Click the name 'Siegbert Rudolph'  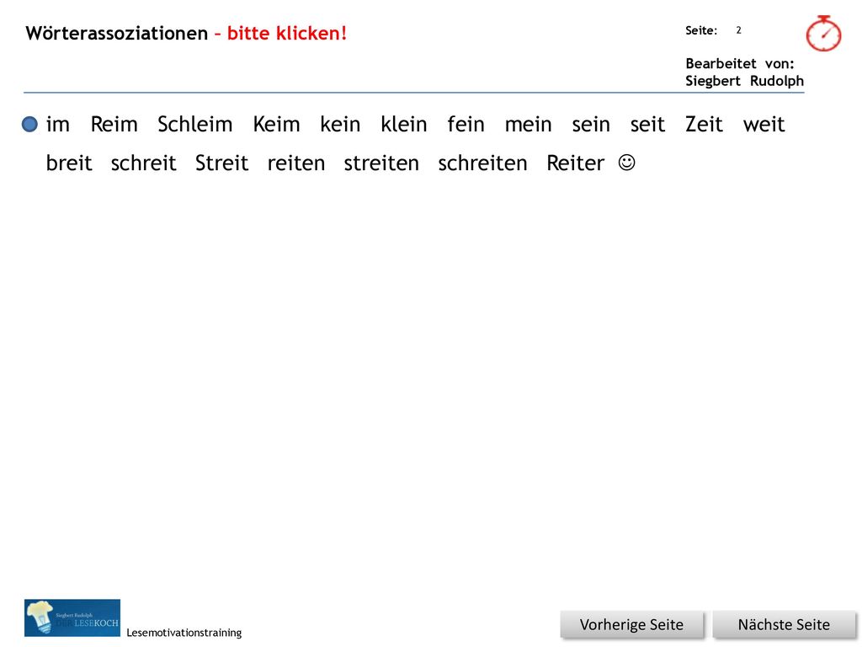point(745,81)
